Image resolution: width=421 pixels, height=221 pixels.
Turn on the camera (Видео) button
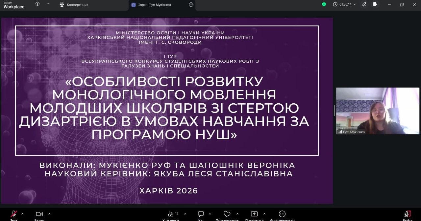pos(39,214)
